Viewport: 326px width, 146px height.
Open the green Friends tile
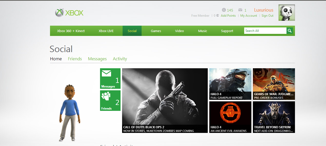coord(110,101)
